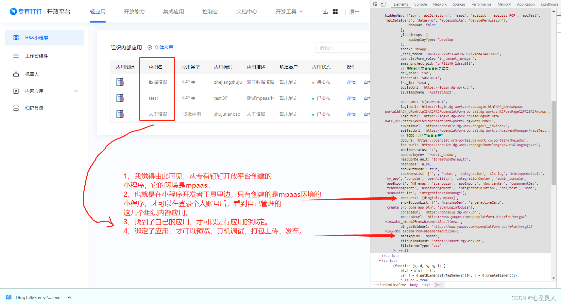Viewport: 561px width, 304px height.
Task: Open the DevTools Console tab
Action: coord(420,4)
